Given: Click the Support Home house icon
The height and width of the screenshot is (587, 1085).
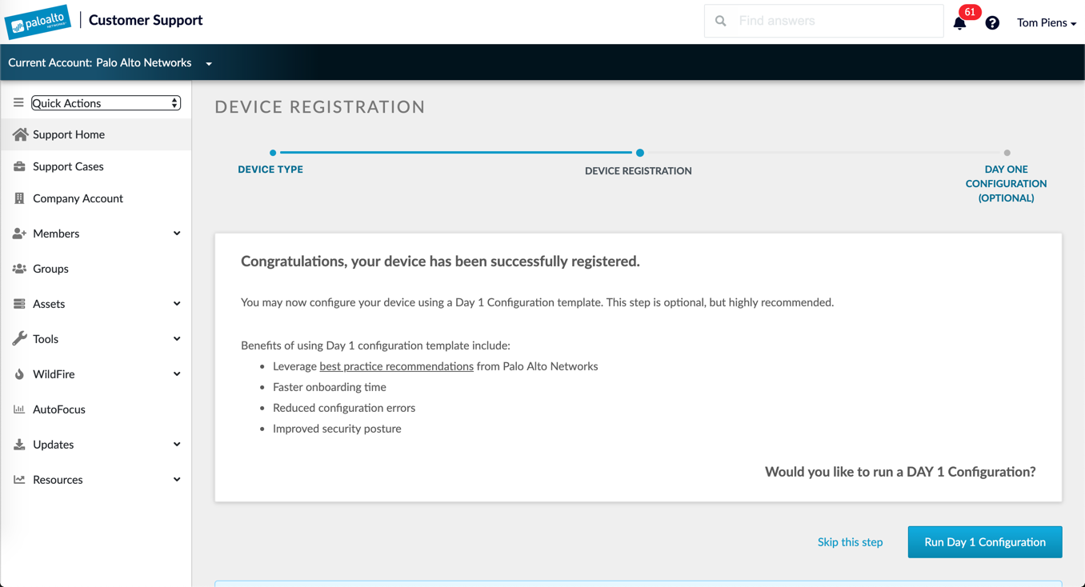Looking at the screenshot, I should 20,134.
